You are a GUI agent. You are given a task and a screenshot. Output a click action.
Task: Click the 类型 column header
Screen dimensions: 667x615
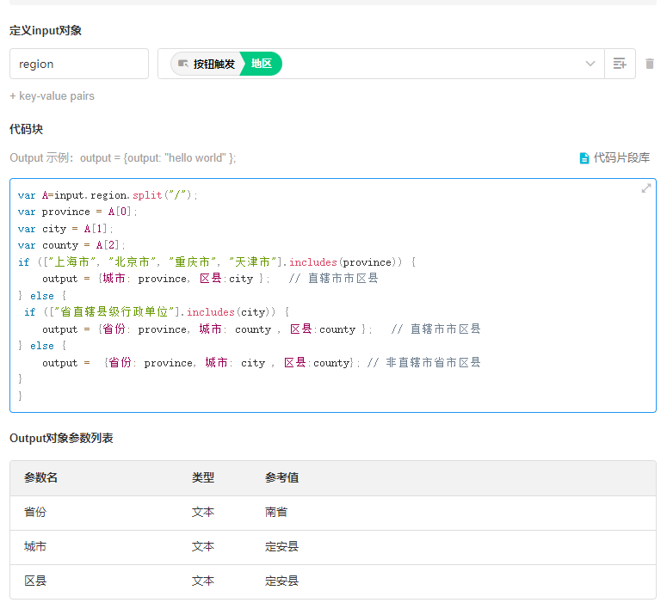click(x=203, y=478)
